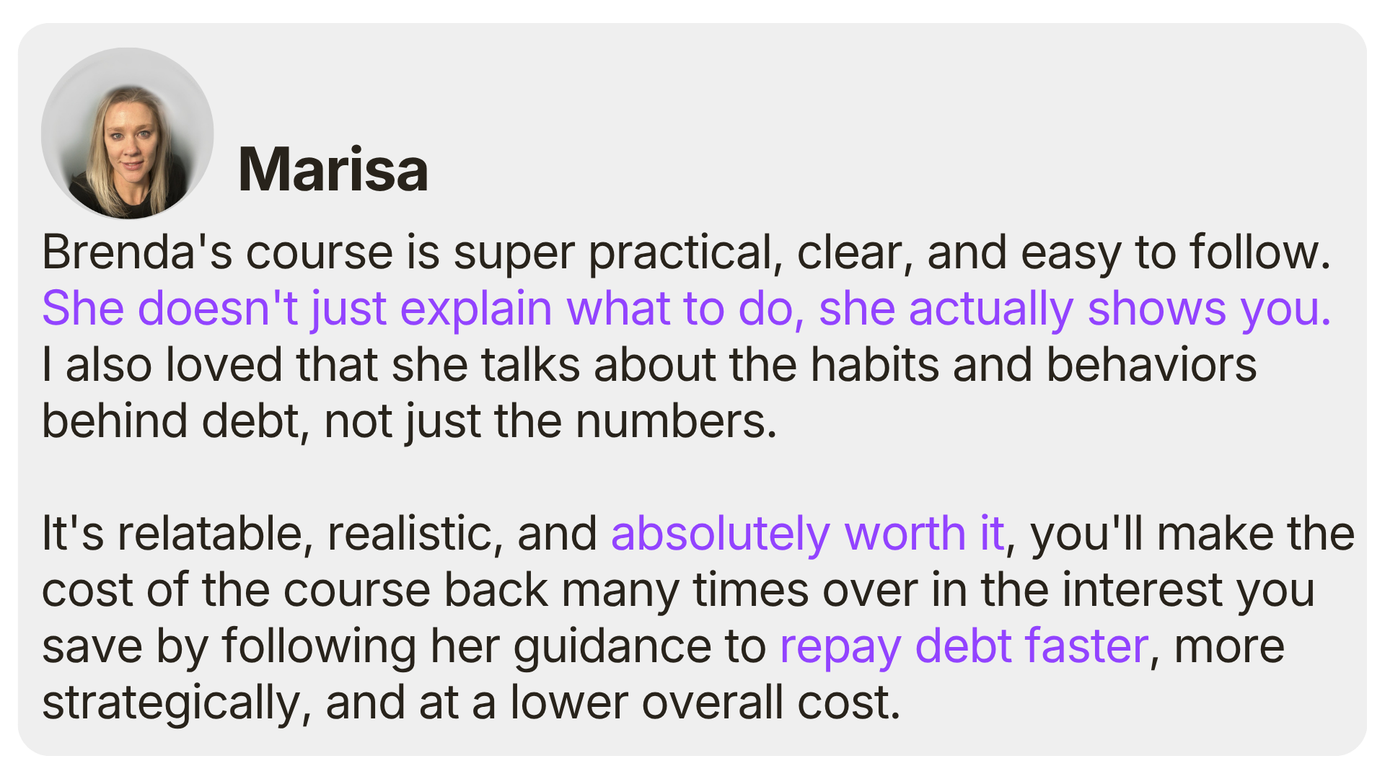
Task: Click the bold "Marisa" name heading
Action: [333, 170]
